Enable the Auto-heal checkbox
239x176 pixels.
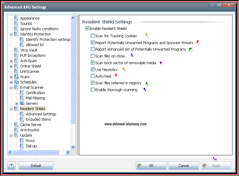point(93,76)
